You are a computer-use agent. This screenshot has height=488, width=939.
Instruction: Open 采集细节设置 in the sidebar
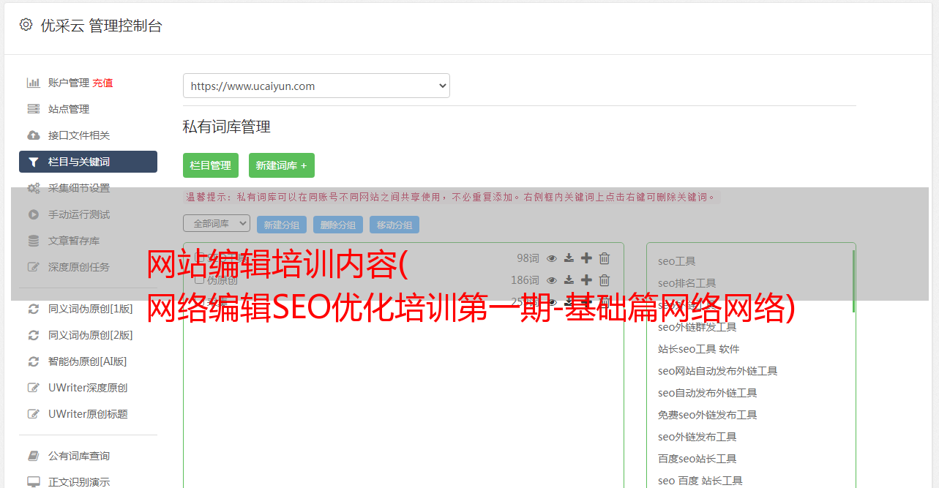click(78, 188)
